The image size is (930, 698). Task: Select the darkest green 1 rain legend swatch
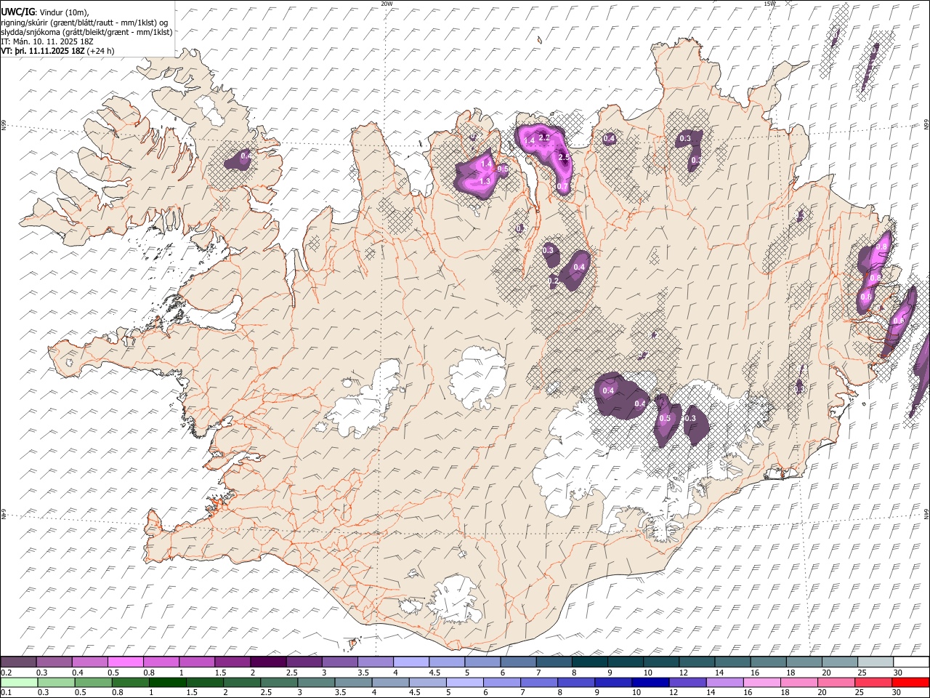tap(168, 682)
